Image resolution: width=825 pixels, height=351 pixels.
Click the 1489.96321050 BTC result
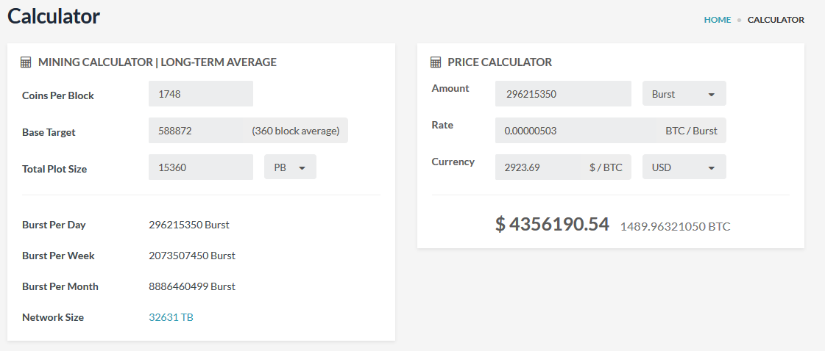pos(675,227)
